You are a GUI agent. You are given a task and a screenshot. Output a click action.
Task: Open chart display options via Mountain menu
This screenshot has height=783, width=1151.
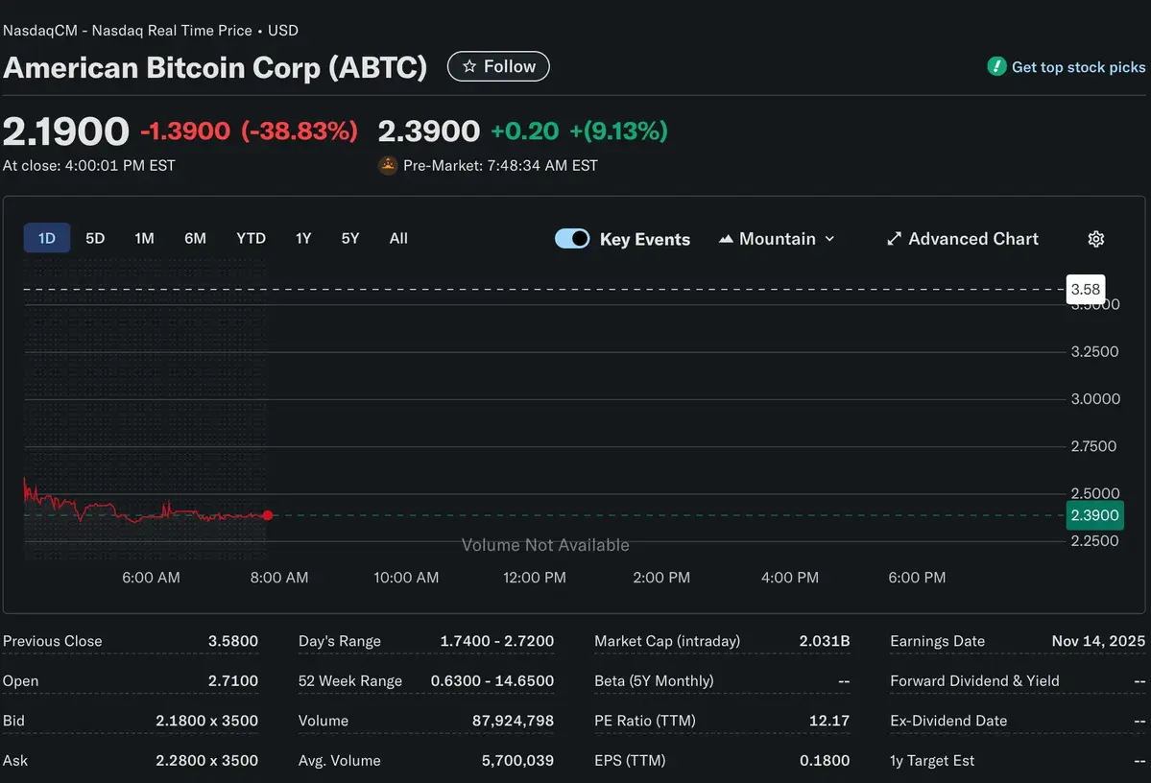tap(778, 238)
